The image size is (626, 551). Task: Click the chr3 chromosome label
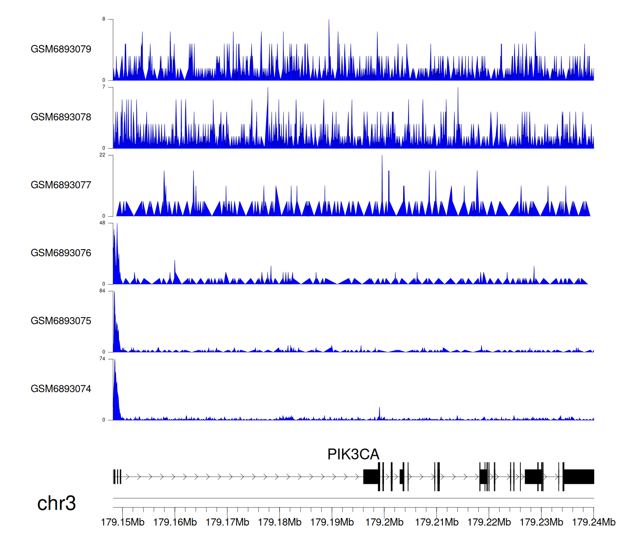tap(56, 503)
